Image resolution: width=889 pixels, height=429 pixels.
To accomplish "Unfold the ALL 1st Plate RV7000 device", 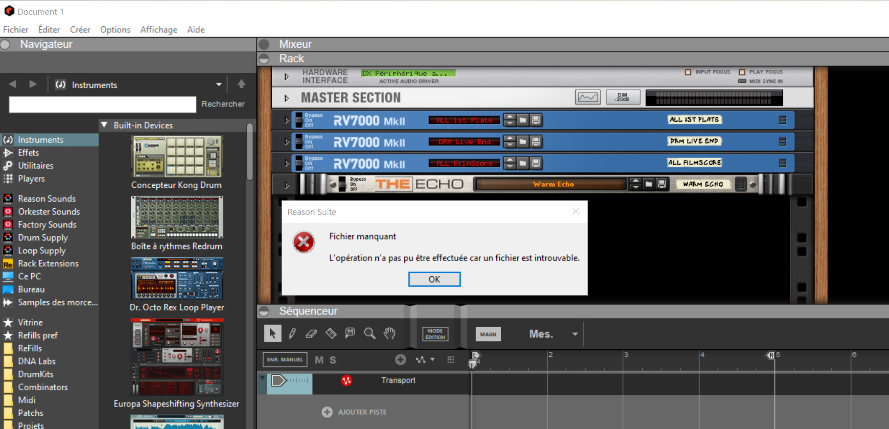I will [x=287, y=120].
